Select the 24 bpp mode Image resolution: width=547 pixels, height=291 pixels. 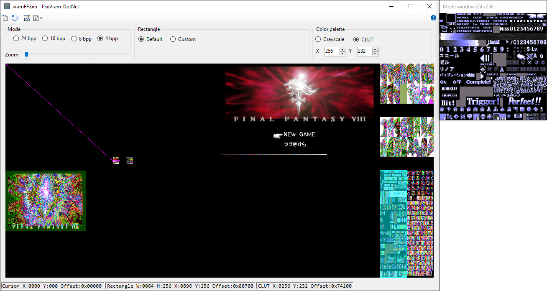(25, 38)
